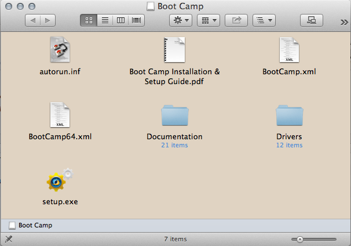Select the setup.exe gear icon

(60, 180)
